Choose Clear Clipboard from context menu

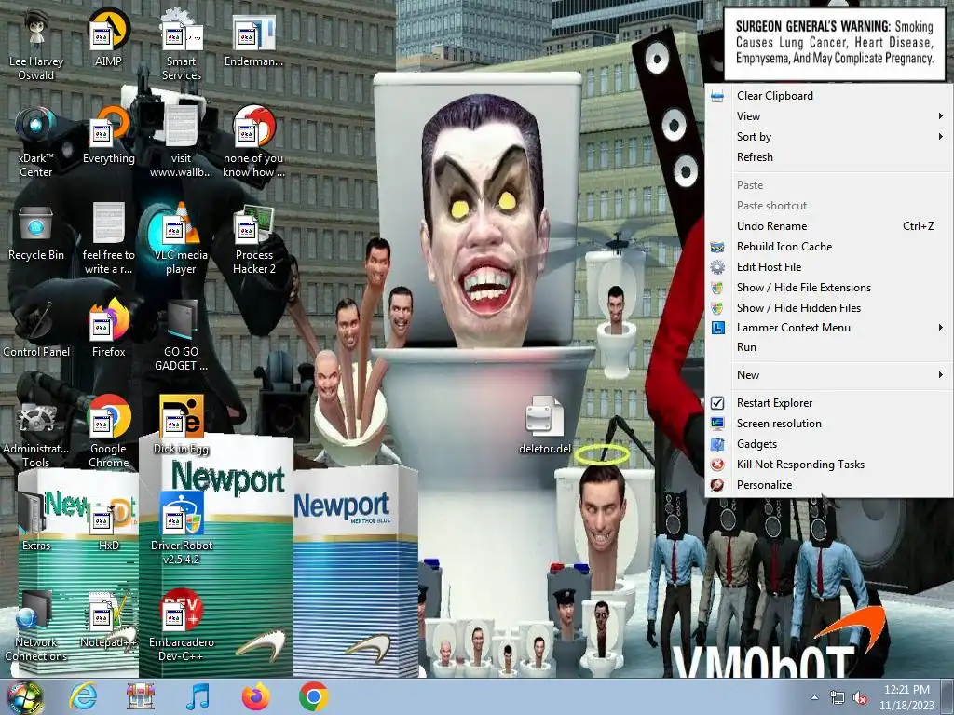828,96
